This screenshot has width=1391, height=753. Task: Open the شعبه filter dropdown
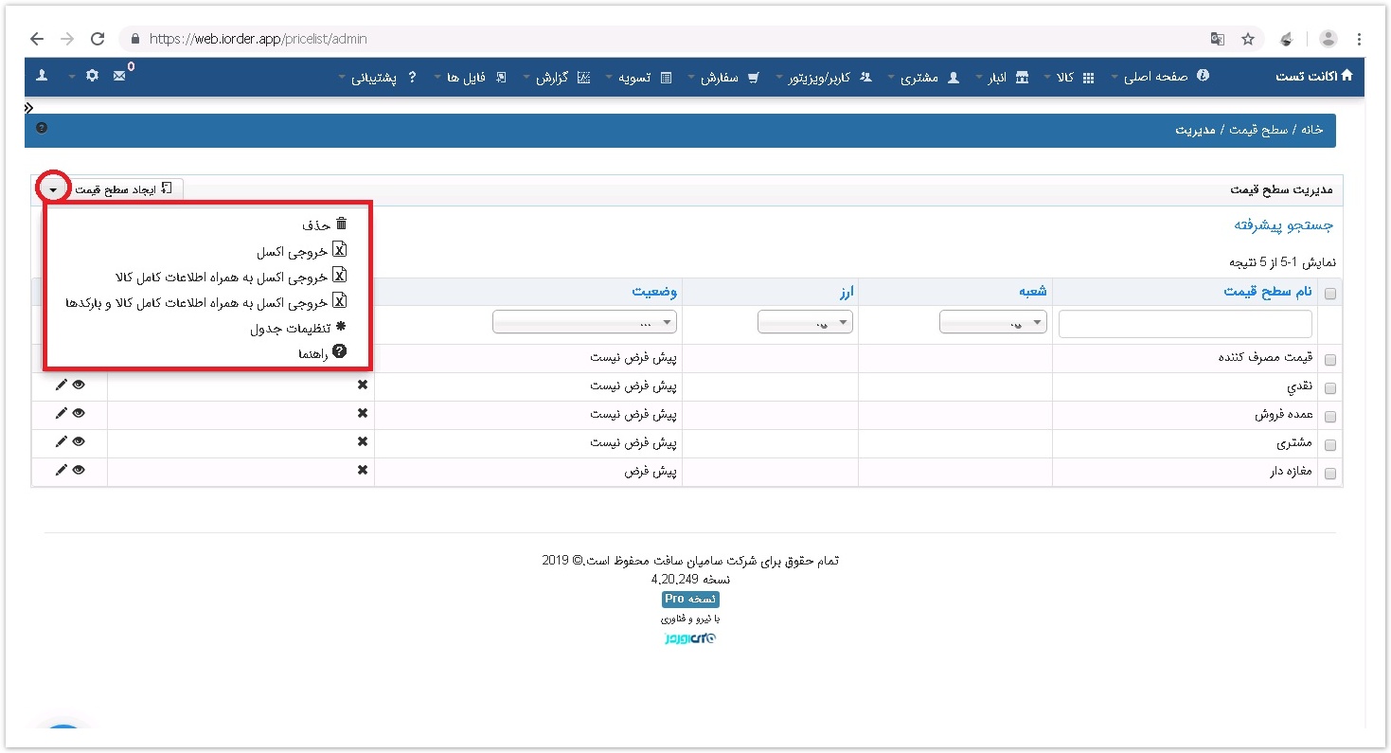coord(992,323)
